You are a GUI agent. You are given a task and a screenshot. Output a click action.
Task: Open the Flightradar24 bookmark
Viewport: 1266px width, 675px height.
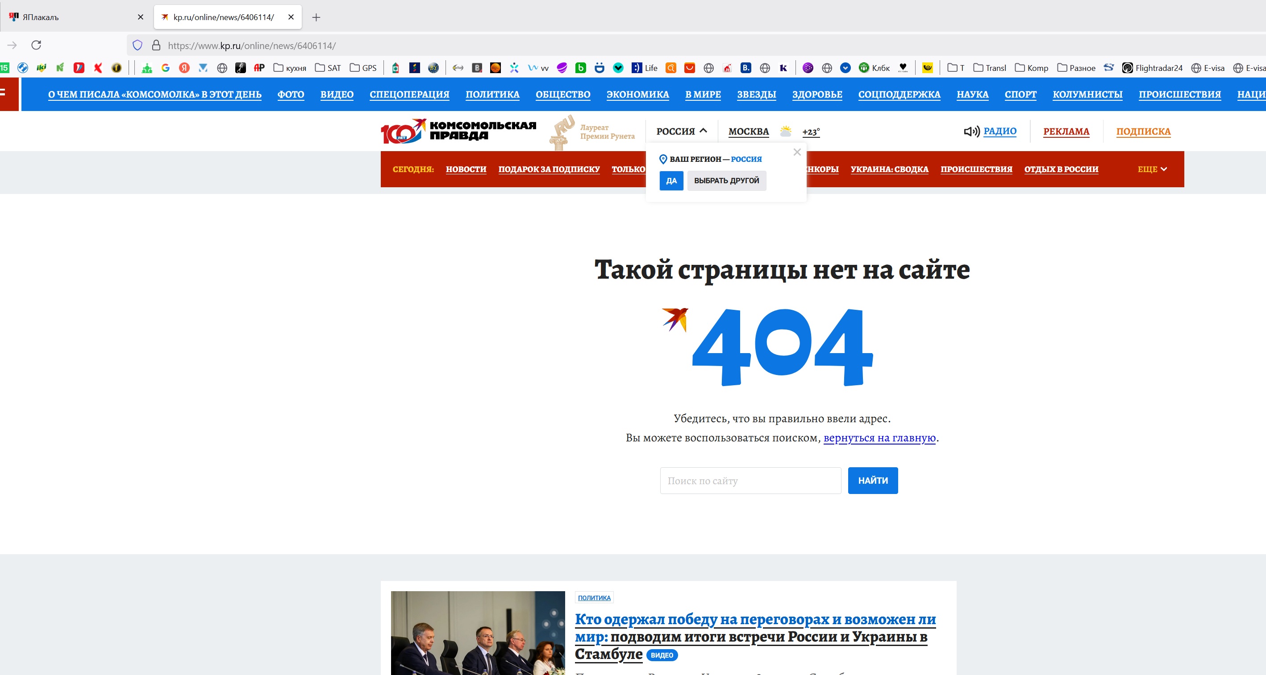(1153, 68)
